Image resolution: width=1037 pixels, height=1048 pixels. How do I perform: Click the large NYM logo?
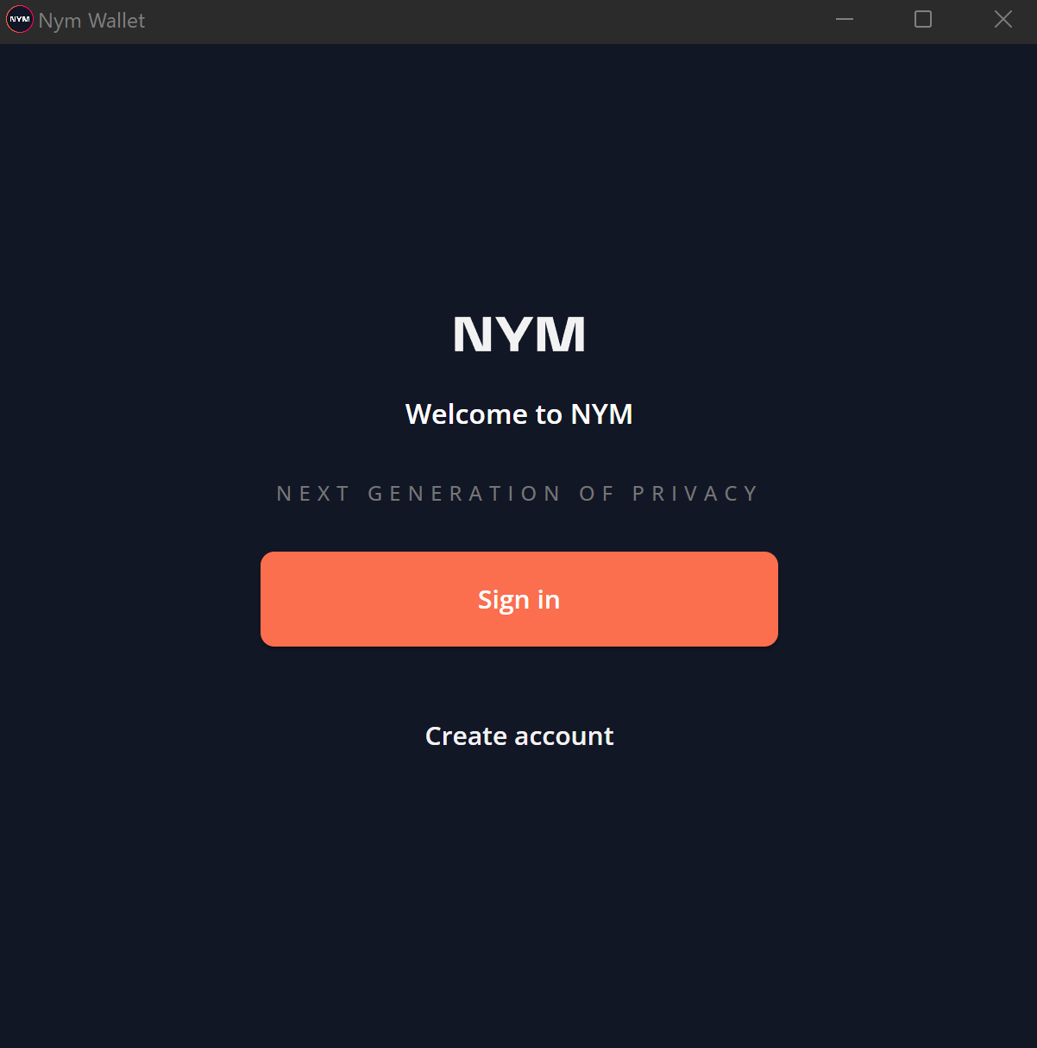[519, 335]
